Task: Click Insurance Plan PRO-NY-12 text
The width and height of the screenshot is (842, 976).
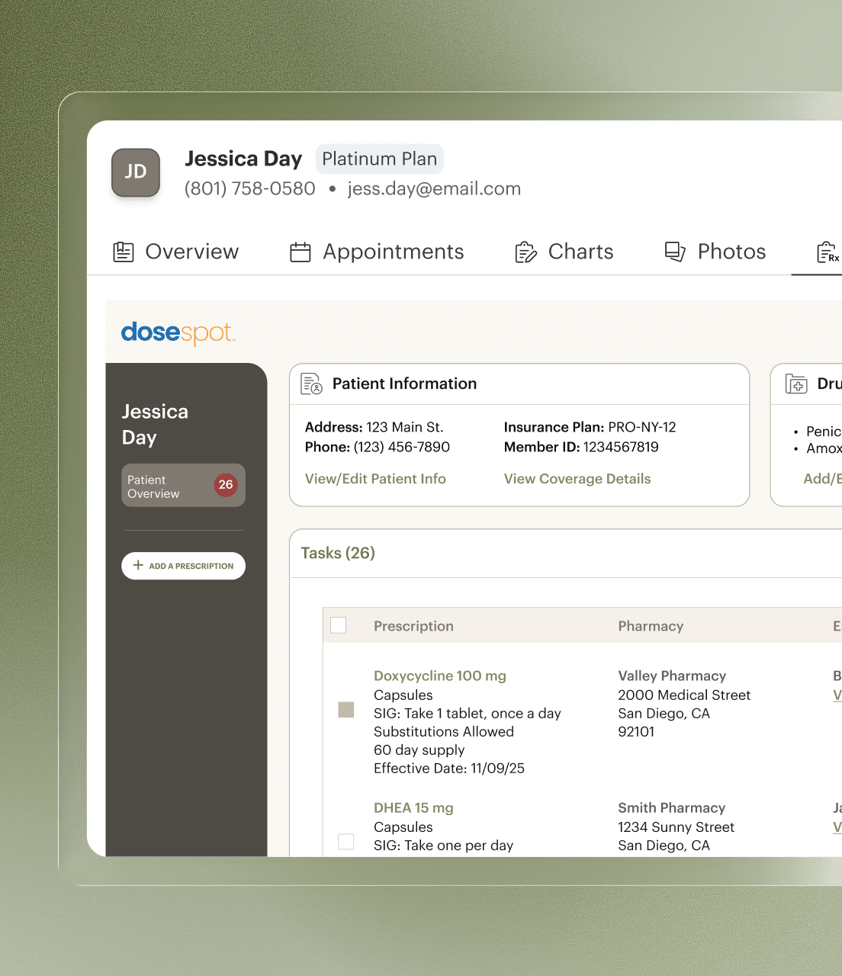Action: 590,427
